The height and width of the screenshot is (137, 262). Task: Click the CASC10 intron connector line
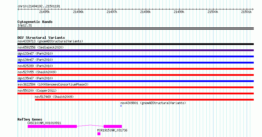coord(90,126)
